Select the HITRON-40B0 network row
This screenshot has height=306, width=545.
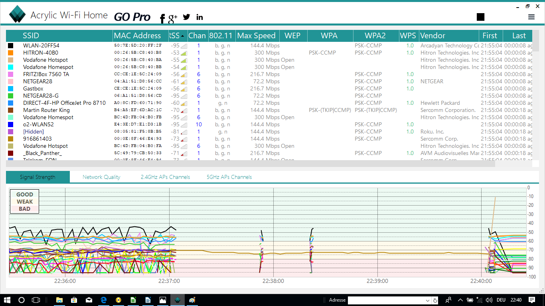(x=269, y=53)
